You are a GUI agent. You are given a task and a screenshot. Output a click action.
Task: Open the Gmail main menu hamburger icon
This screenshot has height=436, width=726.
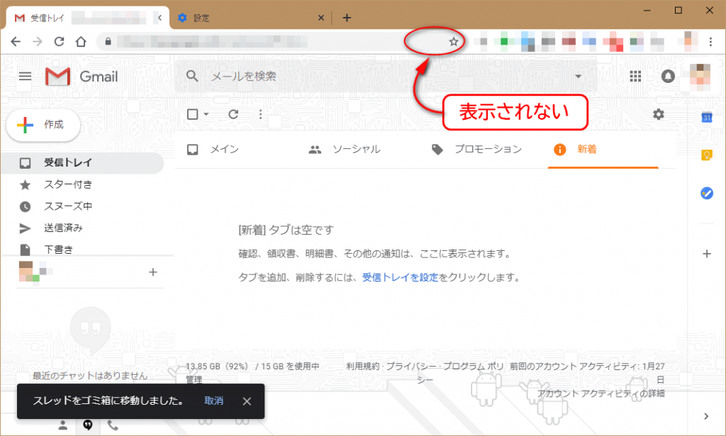point(25,77)
